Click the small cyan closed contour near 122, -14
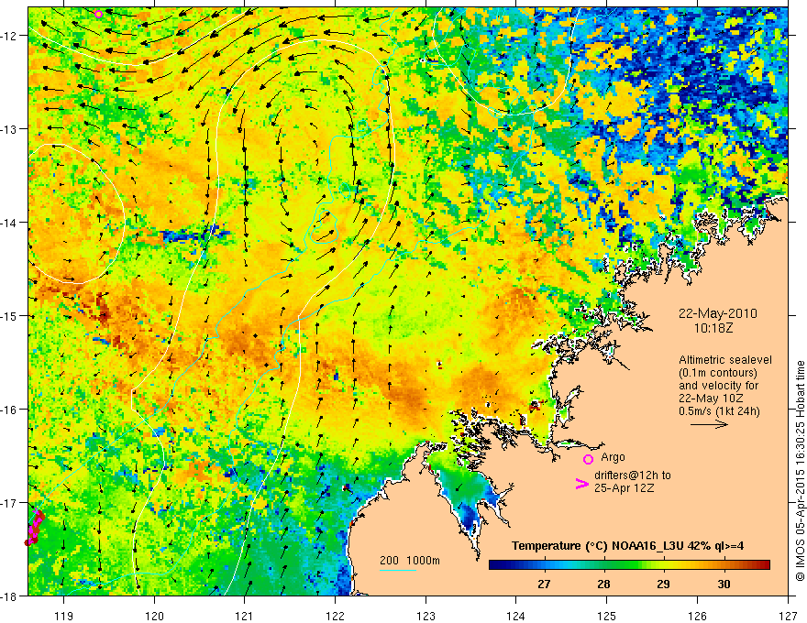This screenshot has width=807, height=623. click(x=325, y=226)
